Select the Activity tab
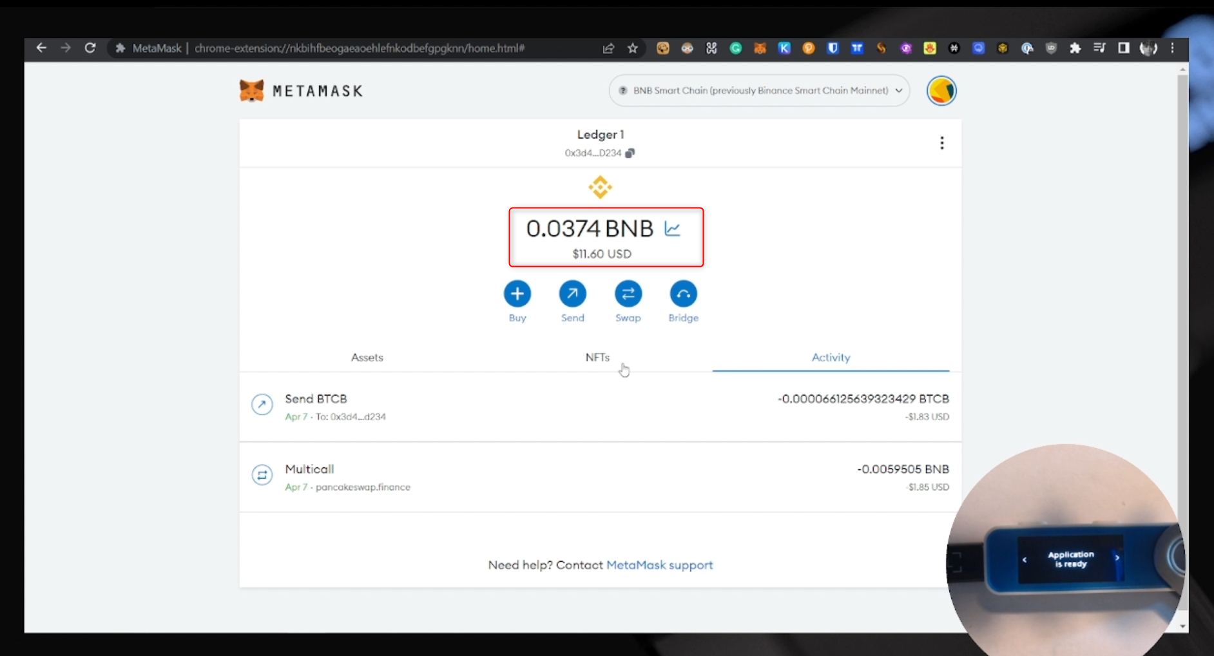This screenshot has height=656, width=1214. pyautogui.click(x=830, y=358)
